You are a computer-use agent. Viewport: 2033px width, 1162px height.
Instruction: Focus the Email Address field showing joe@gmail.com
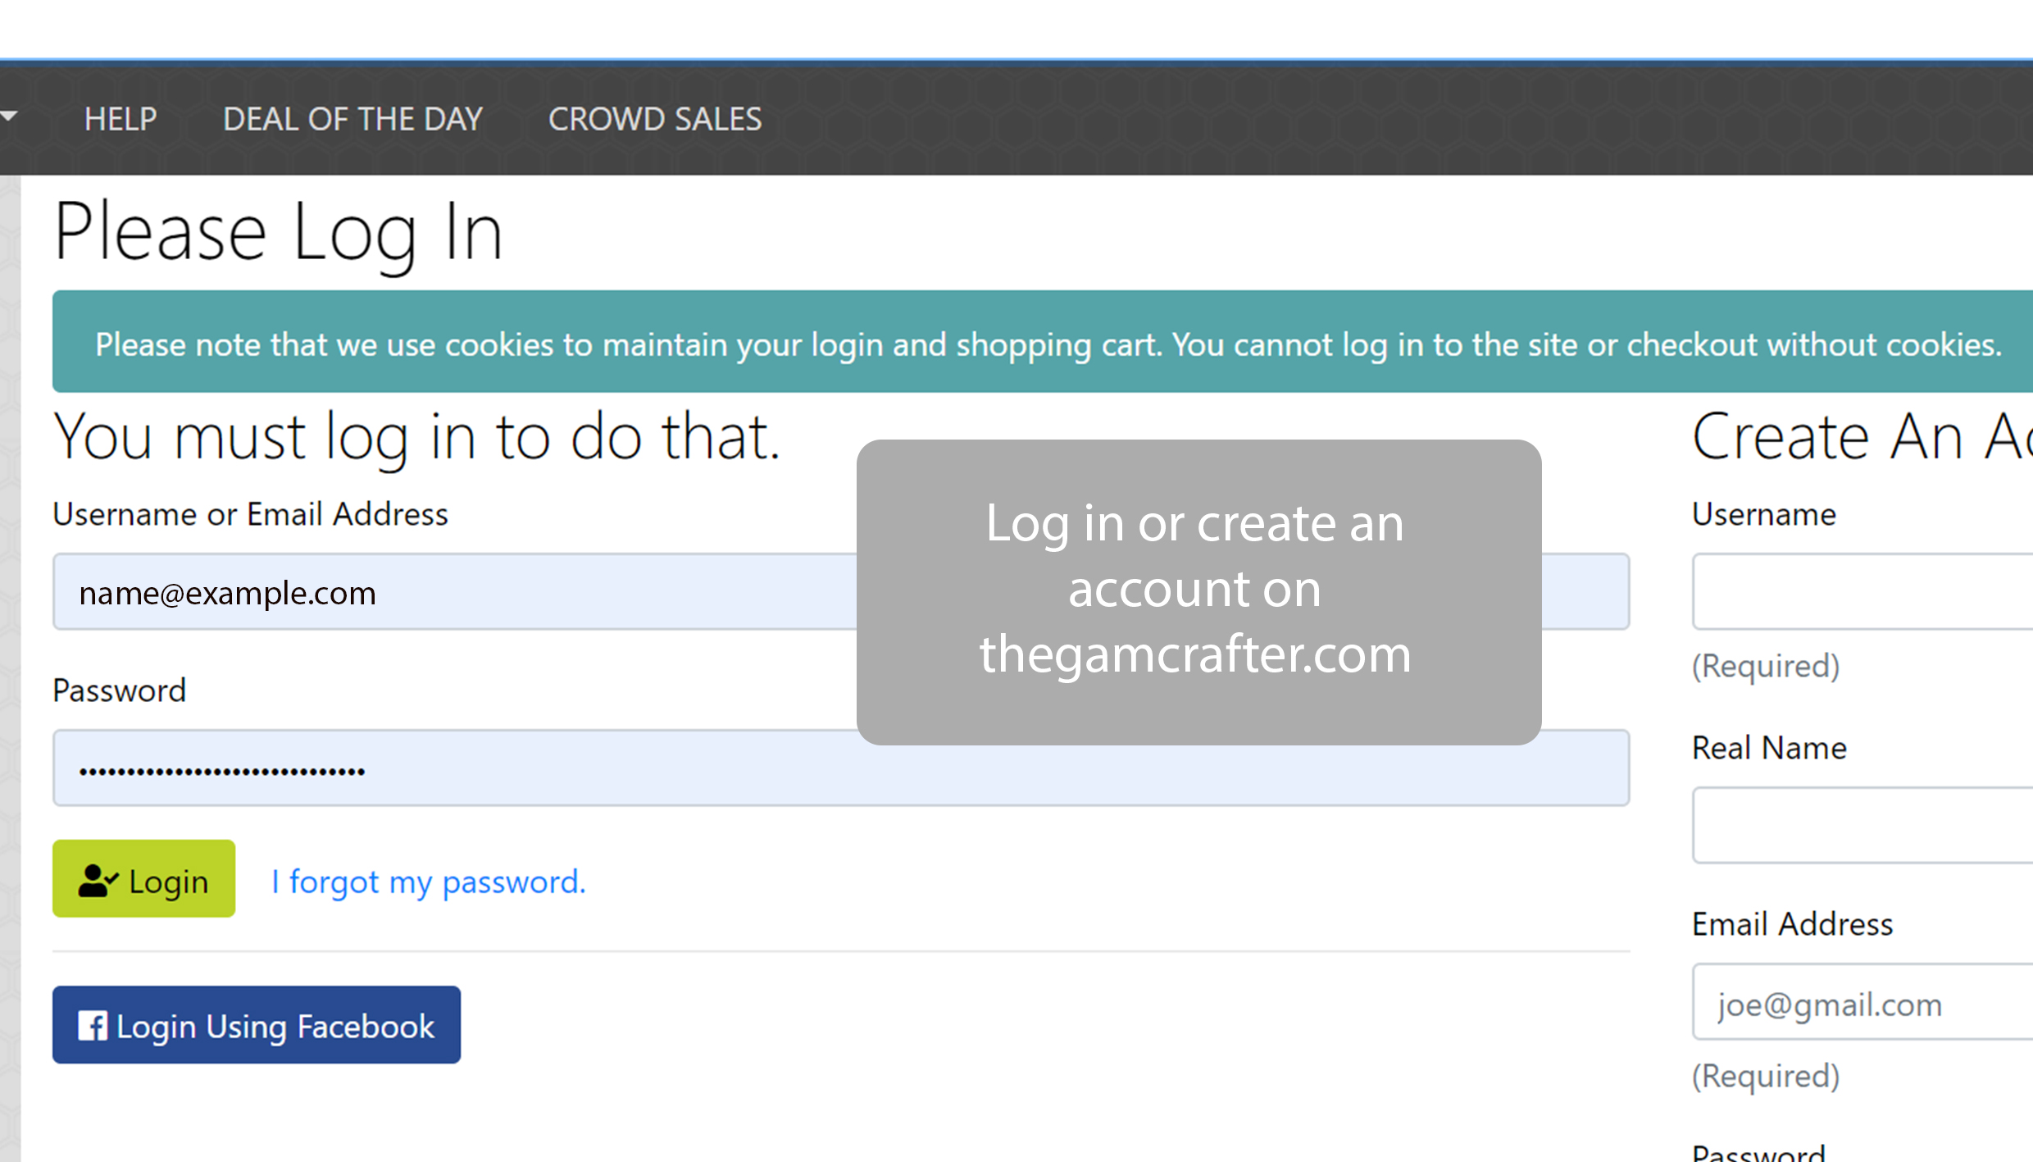1861,1003
